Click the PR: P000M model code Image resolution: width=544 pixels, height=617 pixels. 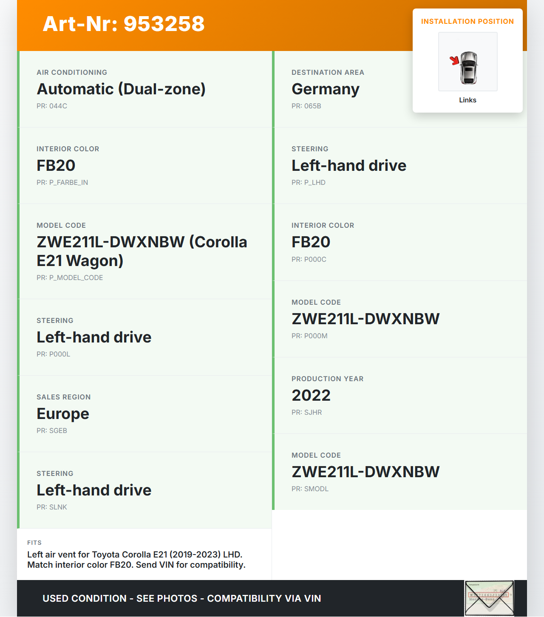[309, 336]
